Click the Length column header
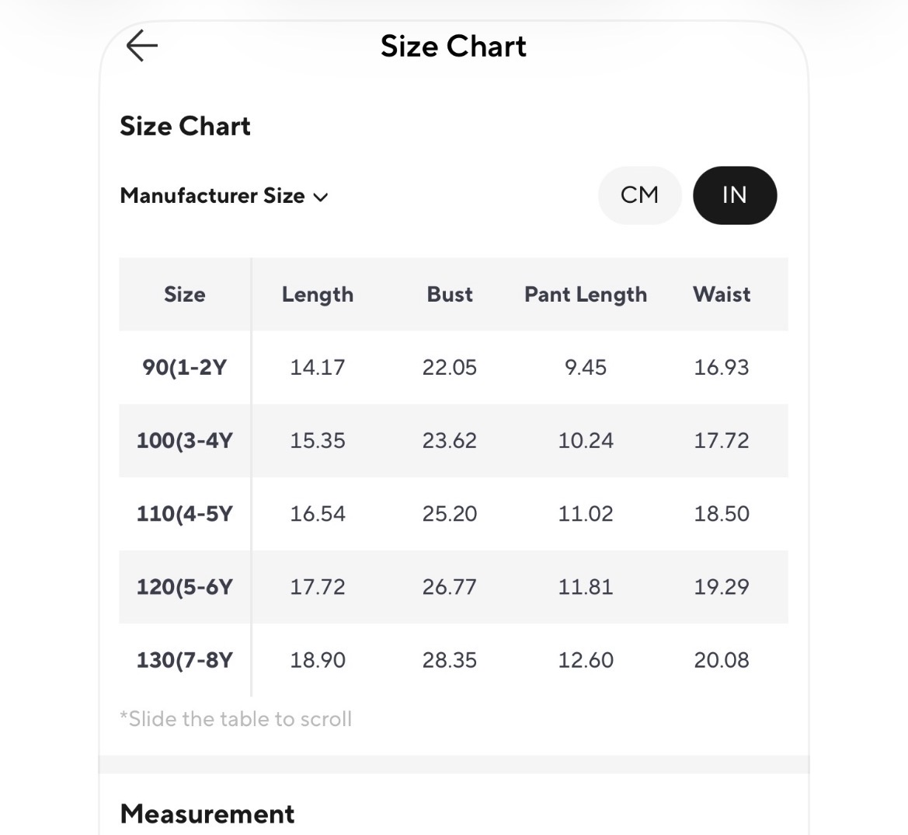908x835 pixels. coord(318,295)
